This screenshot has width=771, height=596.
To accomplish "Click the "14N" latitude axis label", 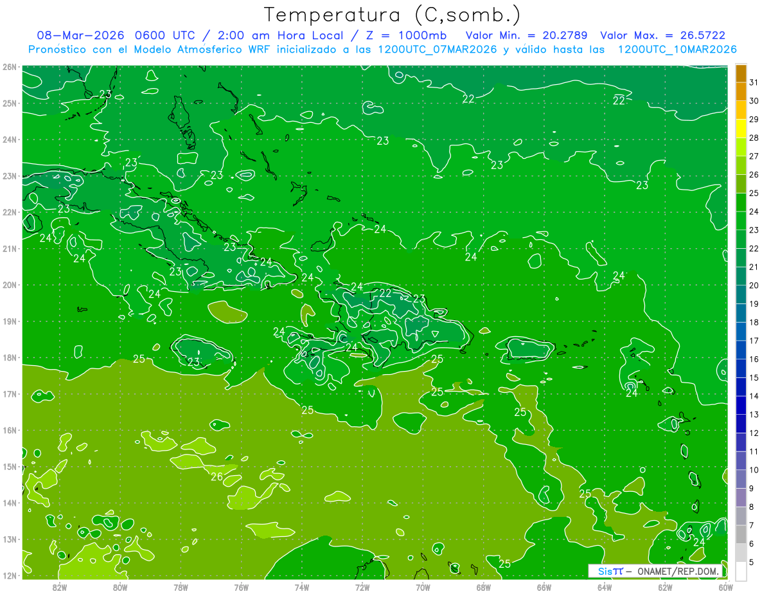I will [10, 503].
